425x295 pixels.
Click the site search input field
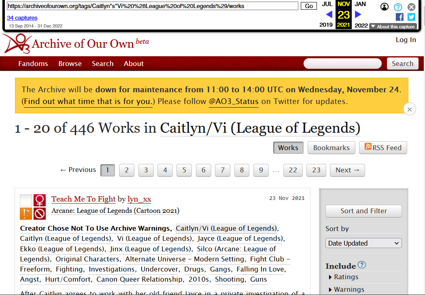(x=342, y=64)
